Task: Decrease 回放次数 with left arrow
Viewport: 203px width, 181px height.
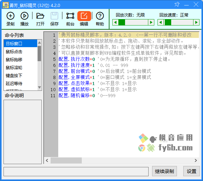Action: pos(115,22)
